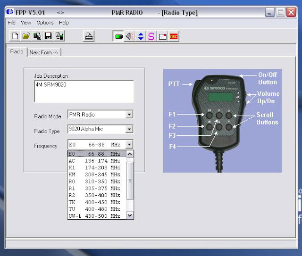Select R0 310-350 MHz frequency band
Image resolution: width=302 pixels, height=256 pixels.
(97, 182)
